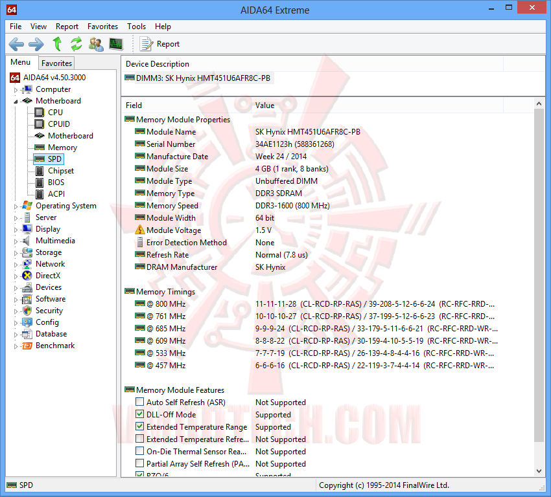Select the Memory module icon in tree
The width and height of the screenshot is (551, 497).
click(x=40, y=148)
